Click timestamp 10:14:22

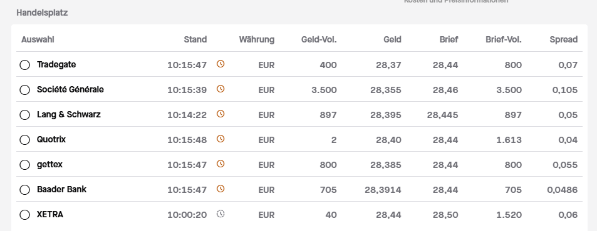tap(187, 115)
